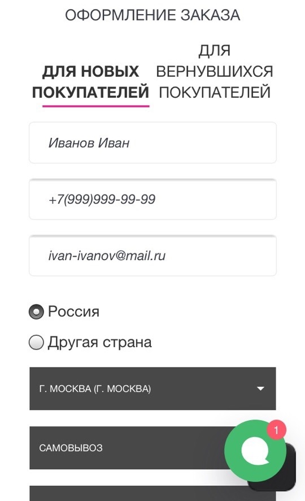The width and height of the screenshot is (305, 501).
Task: Click the phone number field +7(999)999-99-99
Action: (152, 199)
